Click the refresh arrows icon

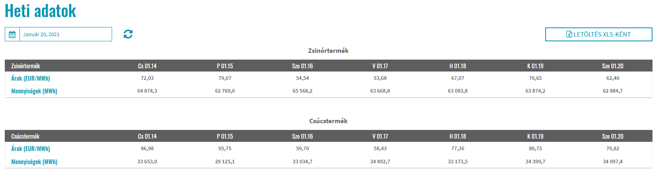click(128, 34)
